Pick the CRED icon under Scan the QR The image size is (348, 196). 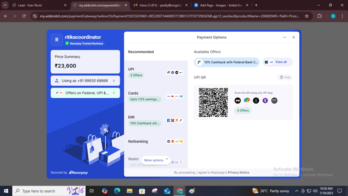pos(256,100)
